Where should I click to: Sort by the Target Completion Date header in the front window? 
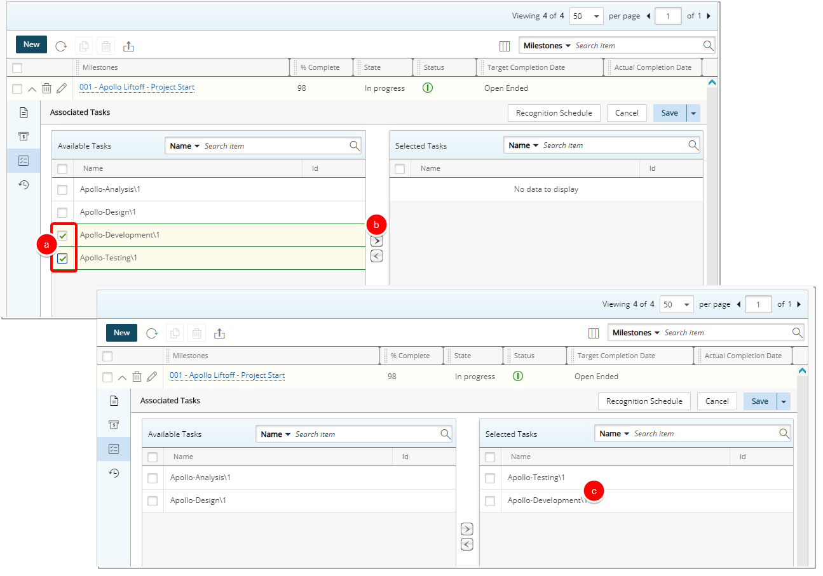(616, 356)
